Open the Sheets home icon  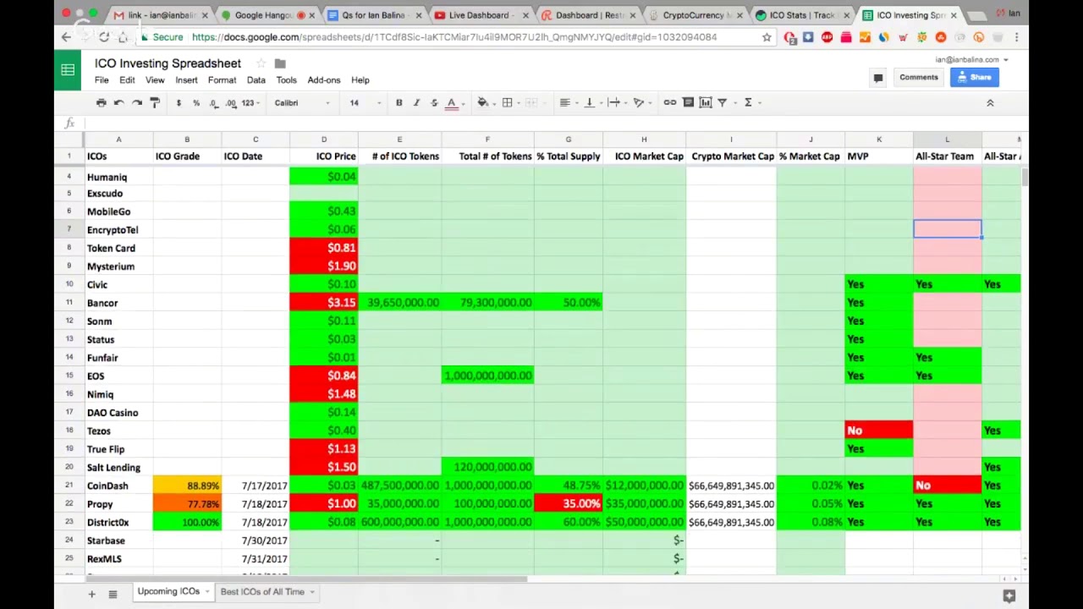[68, 69]
